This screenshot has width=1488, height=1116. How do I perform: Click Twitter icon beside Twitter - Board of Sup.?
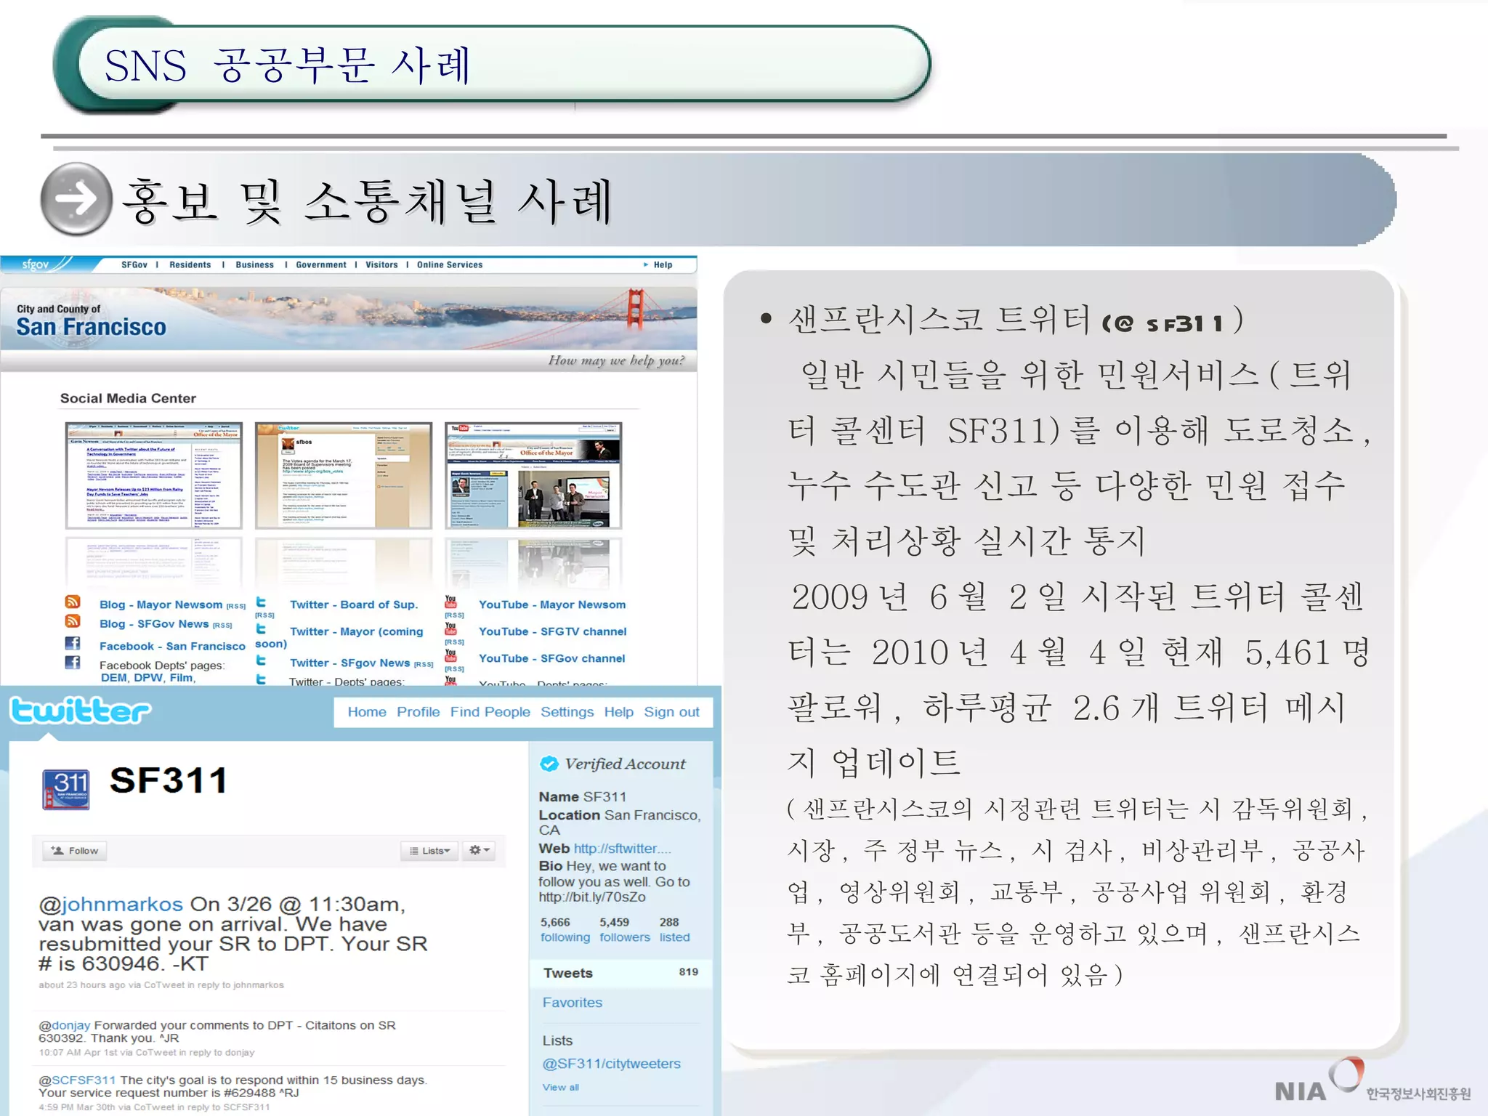(x=261, y=602)
